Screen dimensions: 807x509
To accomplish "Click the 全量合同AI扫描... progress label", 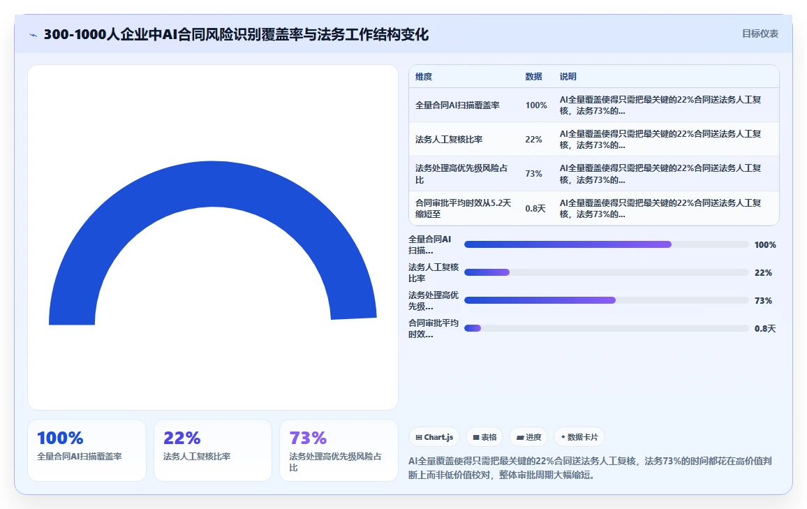I will pyautogui.click(x=430, y=245).
